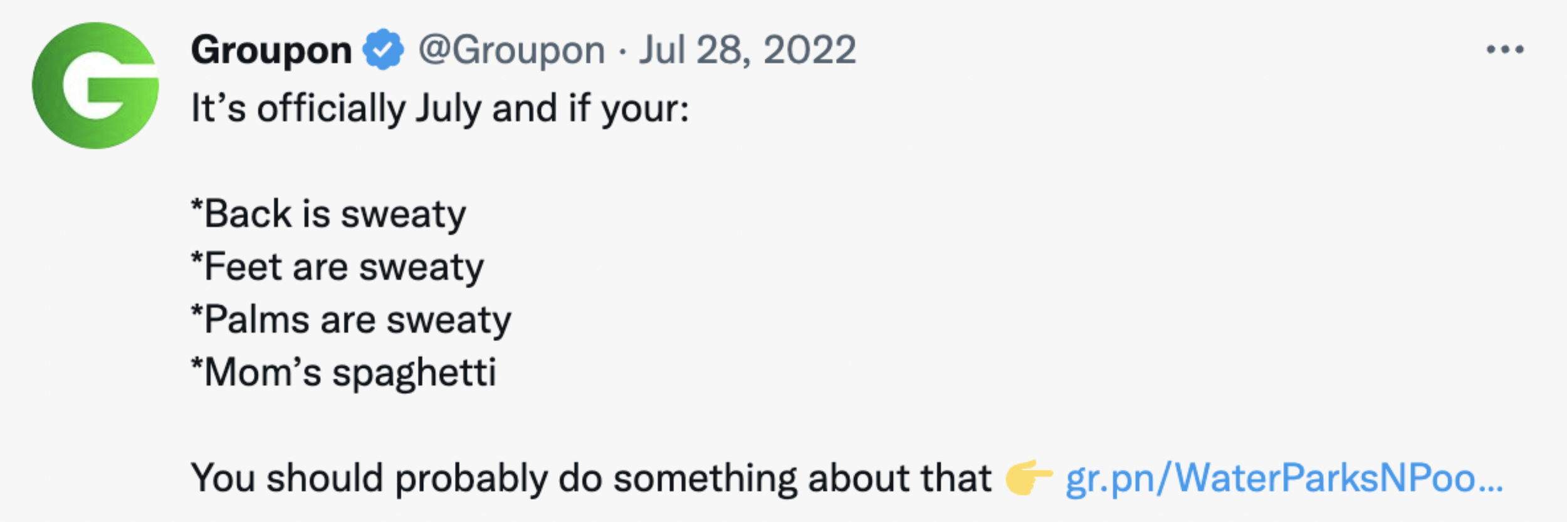Click the "*Palms are sweaty" line
Viewport: 1567px width, 522px height.
pos(351,320)
